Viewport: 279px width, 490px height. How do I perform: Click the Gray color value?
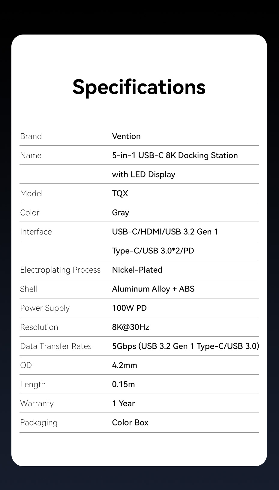(120, 213)
